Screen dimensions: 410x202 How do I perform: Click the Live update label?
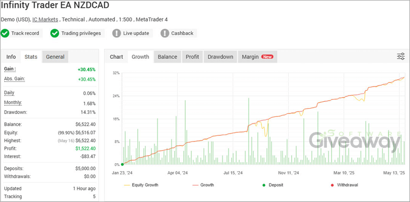[x=136, y=33]
